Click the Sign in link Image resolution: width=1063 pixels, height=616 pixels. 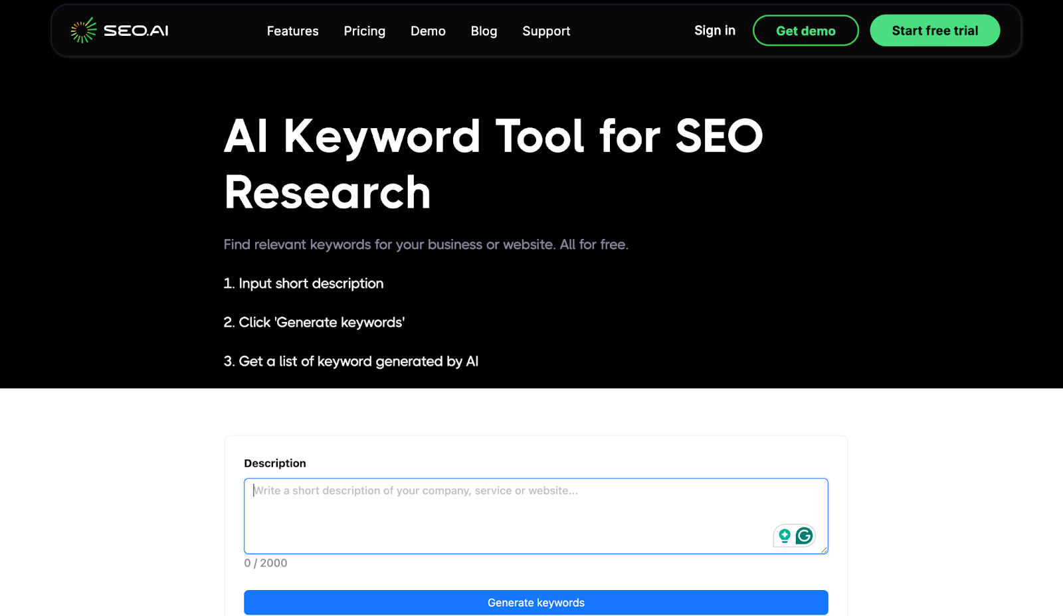pos(715,31)
